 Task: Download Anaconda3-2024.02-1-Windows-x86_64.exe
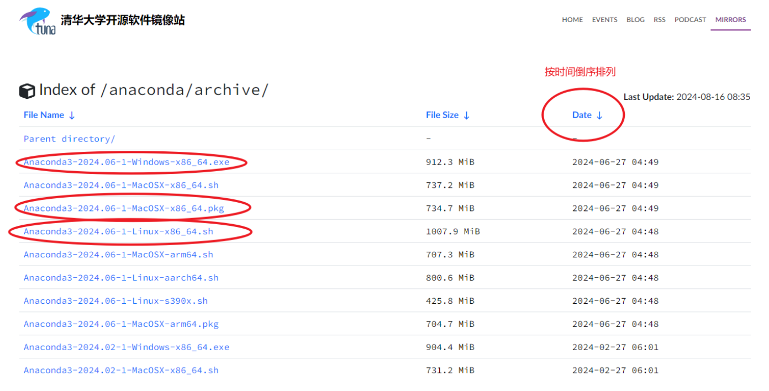pos(127,348)
